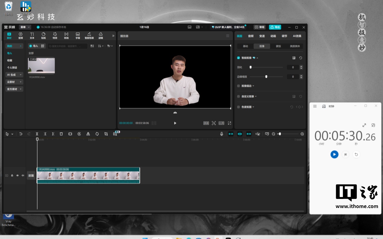Expand the AI 生成 sidebar section

[14, 75]
